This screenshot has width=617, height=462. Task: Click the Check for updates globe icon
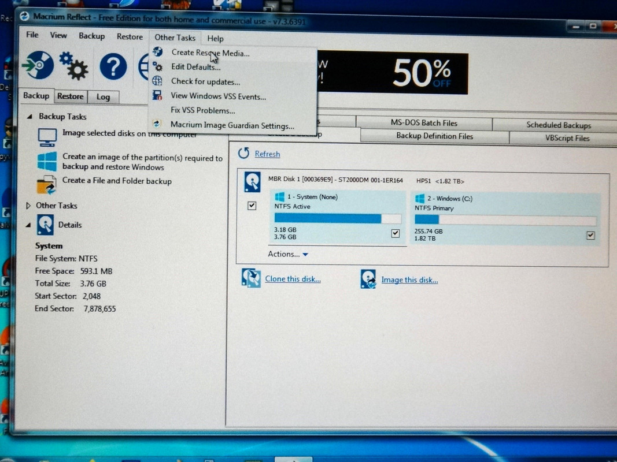pyautogui.click(x=157, y=81)
